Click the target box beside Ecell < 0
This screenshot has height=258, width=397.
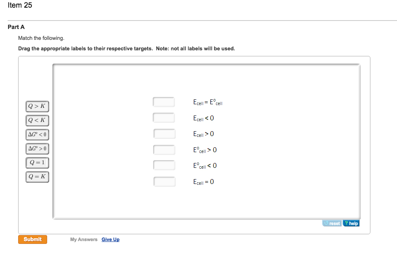(x=164, y=118)
